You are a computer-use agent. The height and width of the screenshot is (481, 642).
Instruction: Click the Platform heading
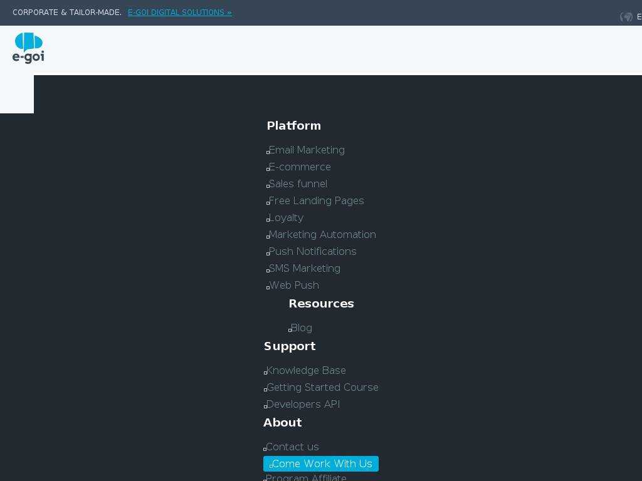pyautogui.click(x=294, y=125)
